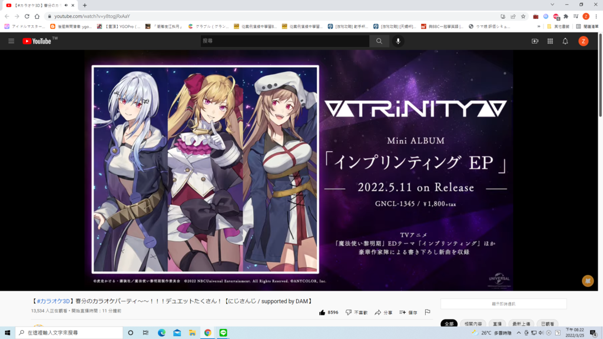Bookmark this page with the star
This screenshot has width=603, height=339.
click(523, 16)
